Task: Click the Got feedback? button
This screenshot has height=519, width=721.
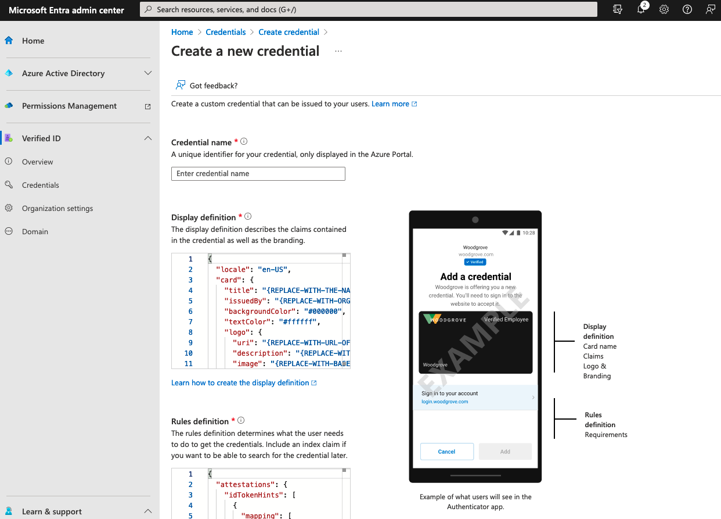Action: 207,85
